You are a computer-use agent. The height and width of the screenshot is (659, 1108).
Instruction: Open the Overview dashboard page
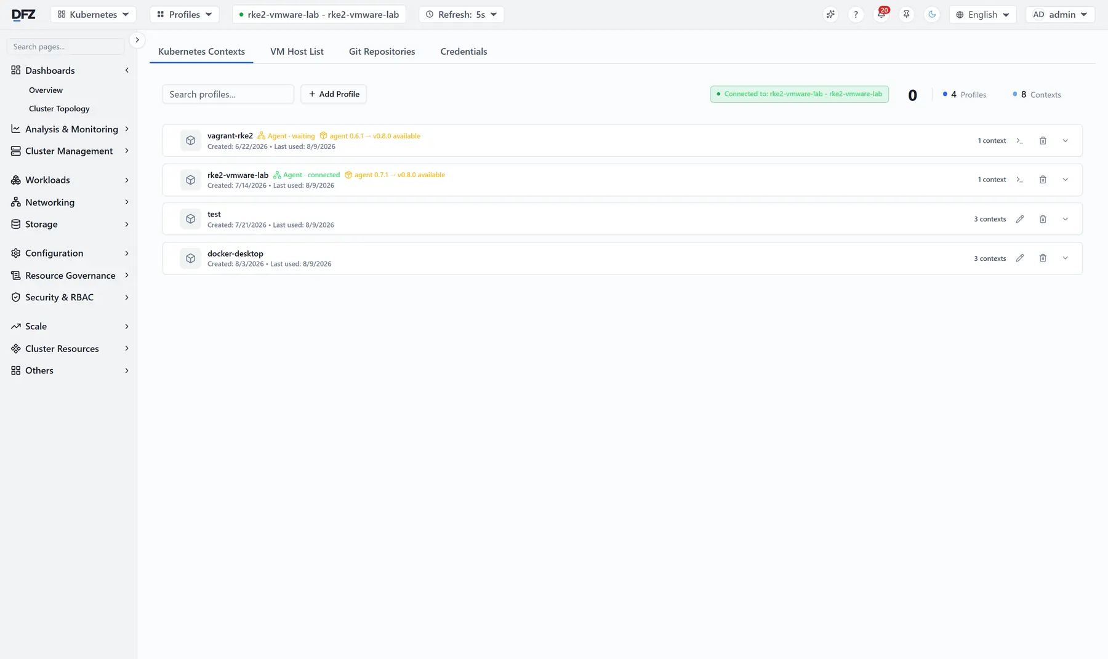46,90
